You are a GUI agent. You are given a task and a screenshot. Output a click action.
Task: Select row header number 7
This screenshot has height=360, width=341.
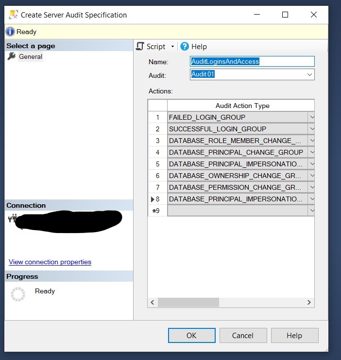pos(157,187)
